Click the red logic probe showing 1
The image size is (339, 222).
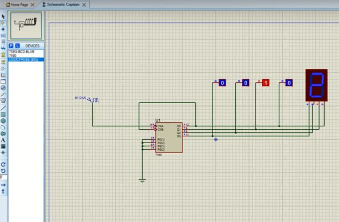click(266, 83)
